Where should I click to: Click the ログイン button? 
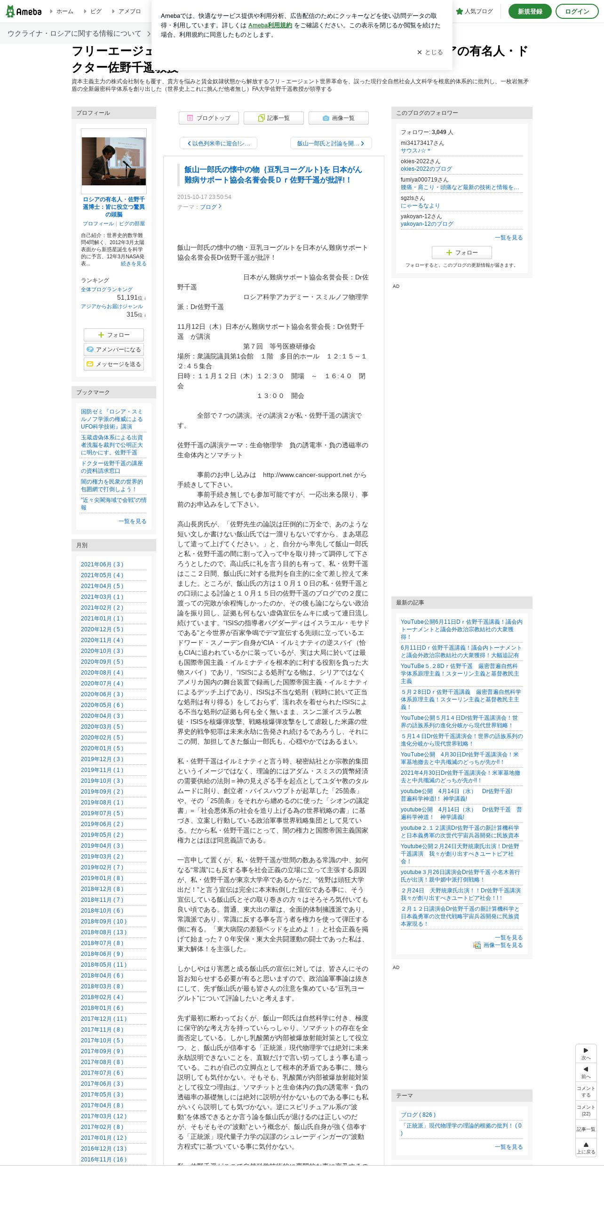[x=577, y=11]
